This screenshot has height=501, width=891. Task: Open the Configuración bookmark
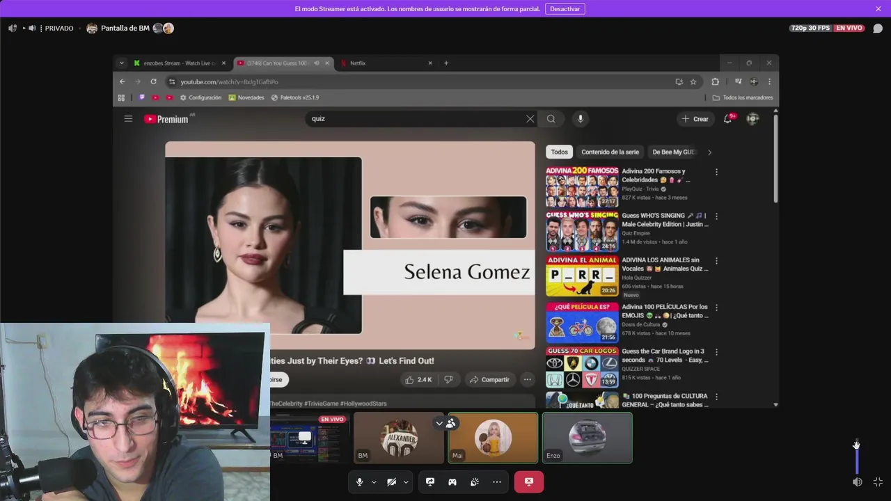click(200, 97)
